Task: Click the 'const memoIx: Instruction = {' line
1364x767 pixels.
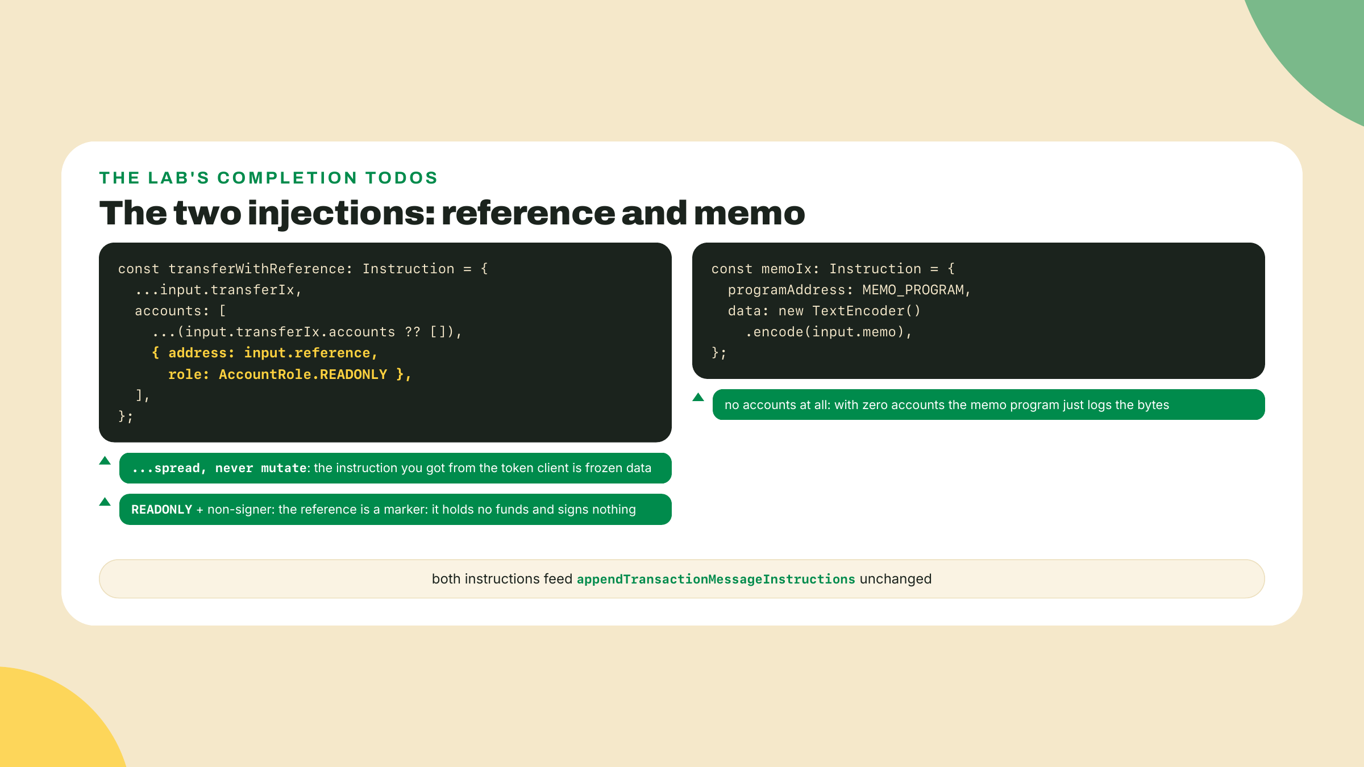Action: point(833,269)
